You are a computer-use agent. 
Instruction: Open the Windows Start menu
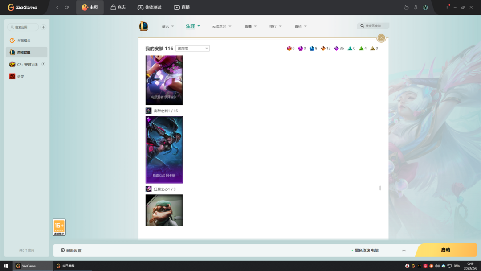(6, 266)
